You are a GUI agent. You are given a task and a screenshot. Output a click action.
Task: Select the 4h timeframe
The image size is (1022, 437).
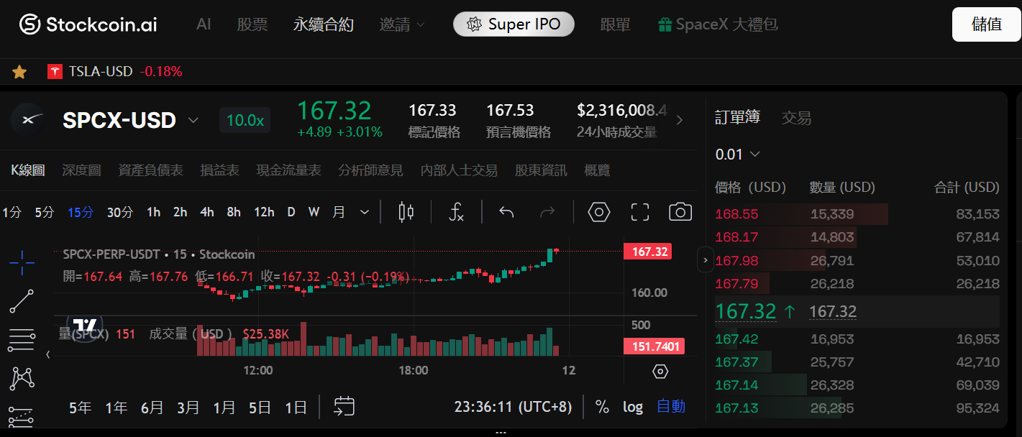pos(207,212)
